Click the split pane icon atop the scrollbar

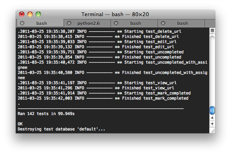[212, 30]
